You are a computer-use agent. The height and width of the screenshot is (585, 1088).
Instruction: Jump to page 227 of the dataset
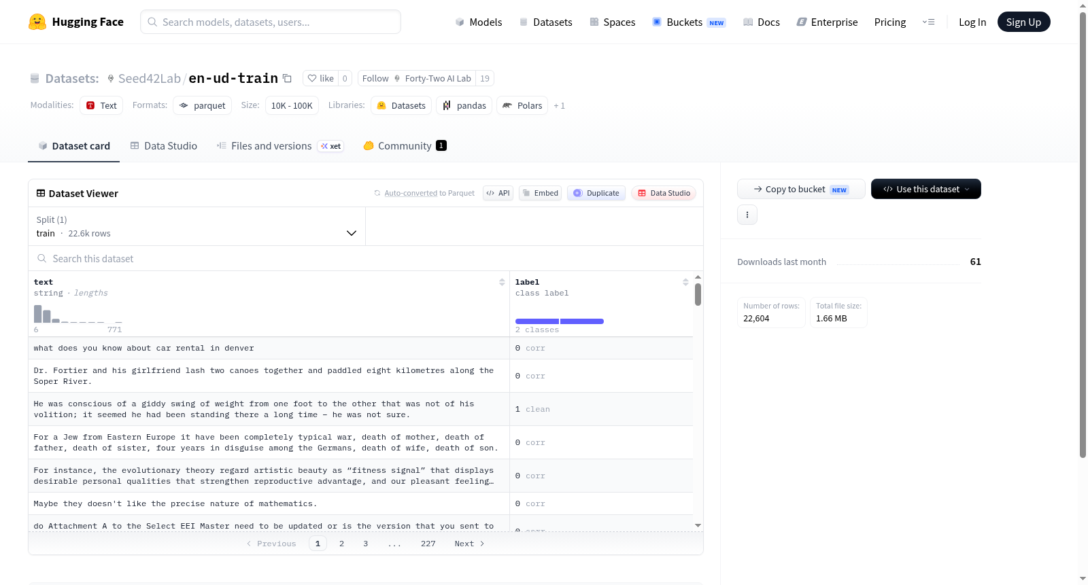(428, 544)
